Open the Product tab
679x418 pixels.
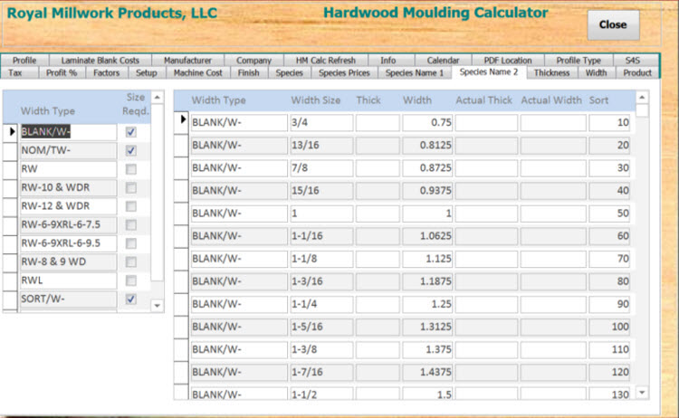pyautogui.click(x=637, y=72)
